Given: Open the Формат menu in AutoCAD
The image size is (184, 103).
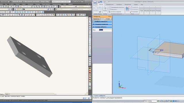Looking at the screenshot, I should (18, 4).
